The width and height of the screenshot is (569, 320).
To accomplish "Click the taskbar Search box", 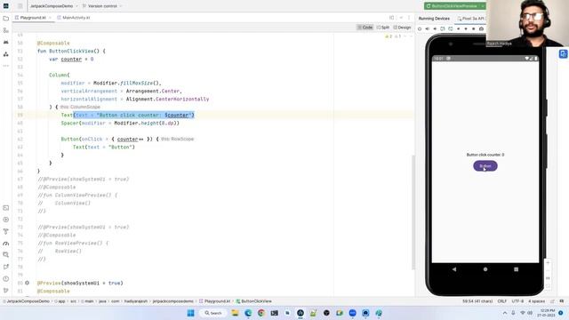I will tap(213, 313).
